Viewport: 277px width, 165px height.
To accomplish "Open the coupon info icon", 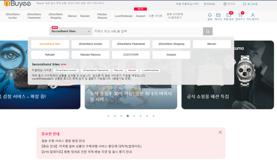I will point(229,15).
